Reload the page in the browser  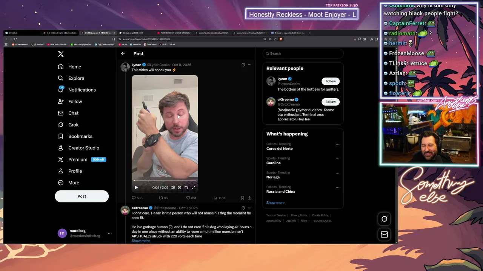click(15, 39)
